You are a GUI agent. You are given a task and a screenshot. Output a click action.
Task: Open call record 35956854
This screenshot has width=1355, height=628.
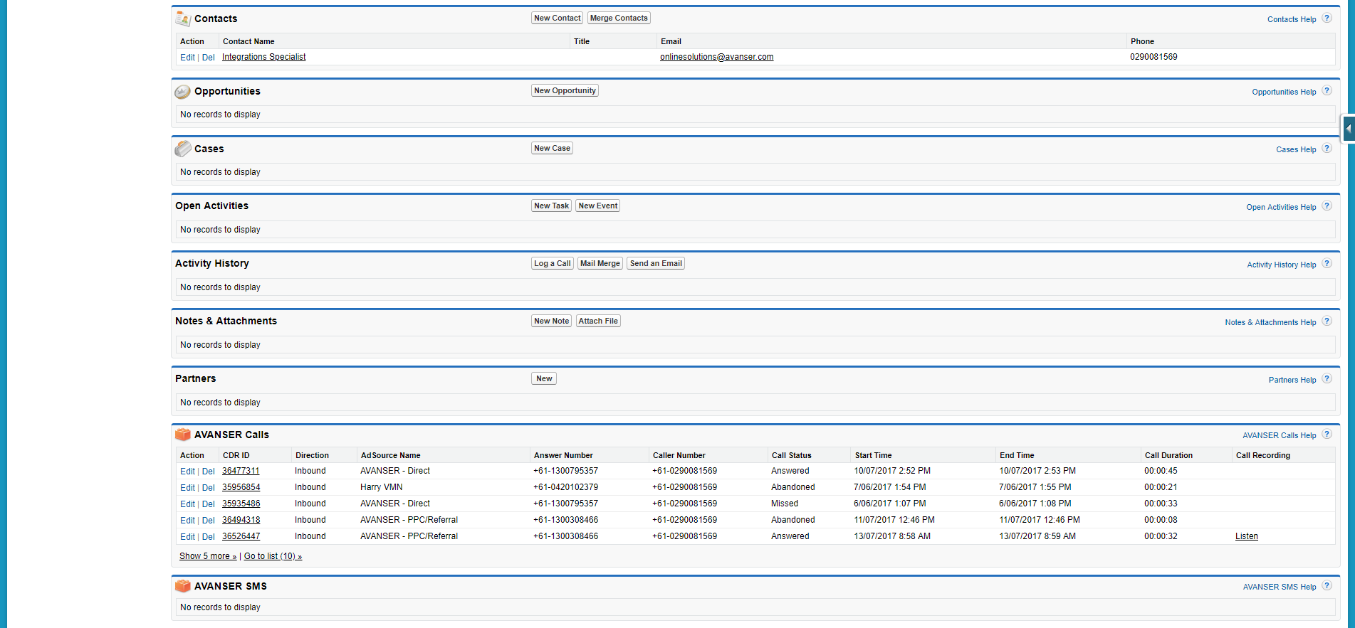pos(241,487)
